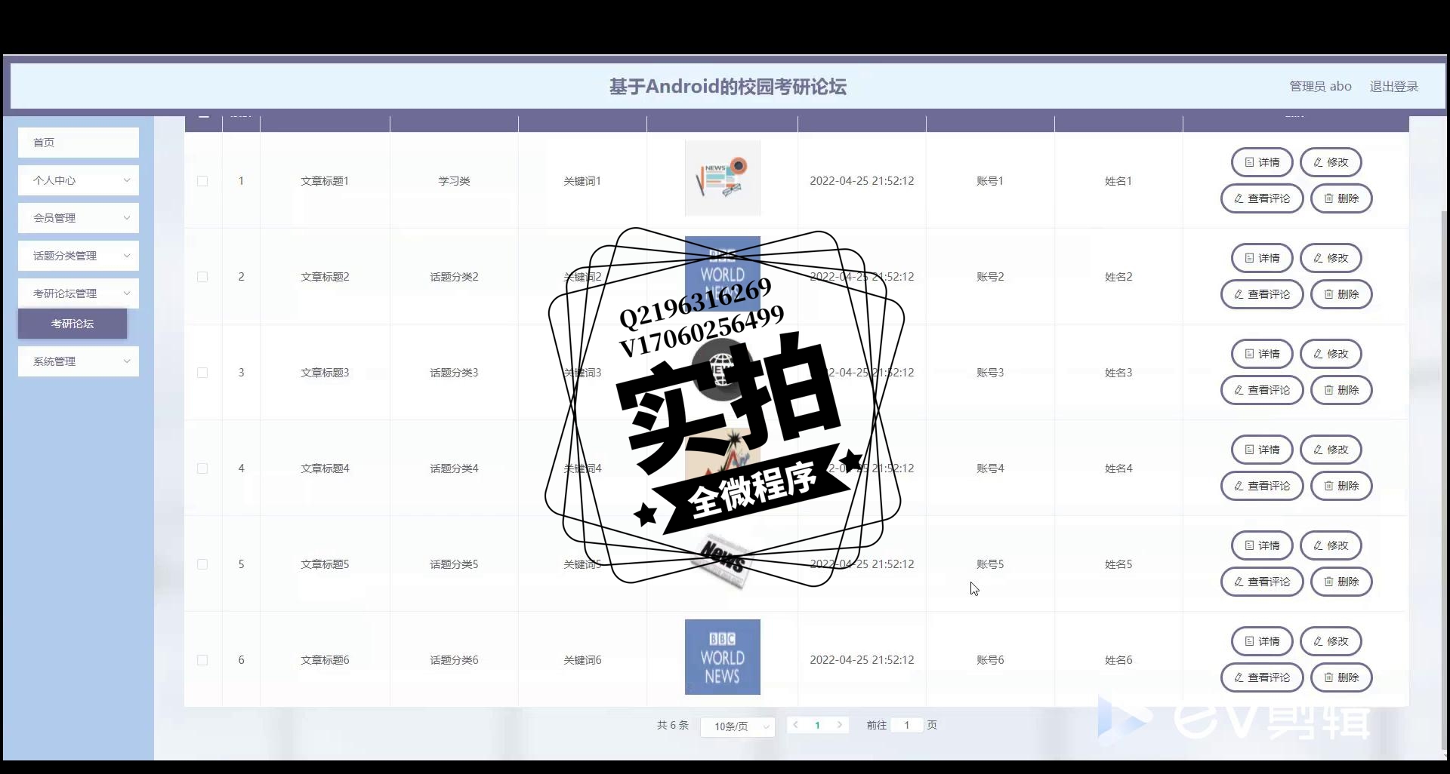View comments of row 文章标题5
This screenshot has height=774, width=1450.
pos(1262,582)
